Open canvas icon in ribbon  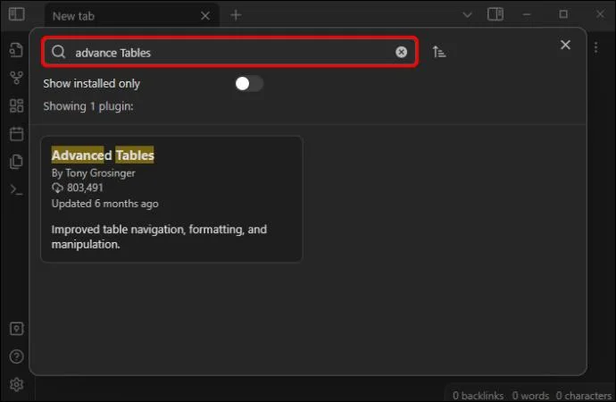pyautogui.click(x=16, y=105)
